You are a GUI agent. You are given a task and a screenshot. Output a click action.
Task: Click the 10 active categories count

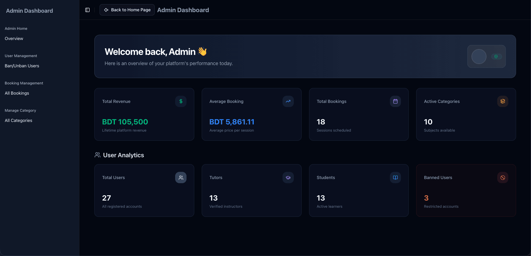click(428, 122)
